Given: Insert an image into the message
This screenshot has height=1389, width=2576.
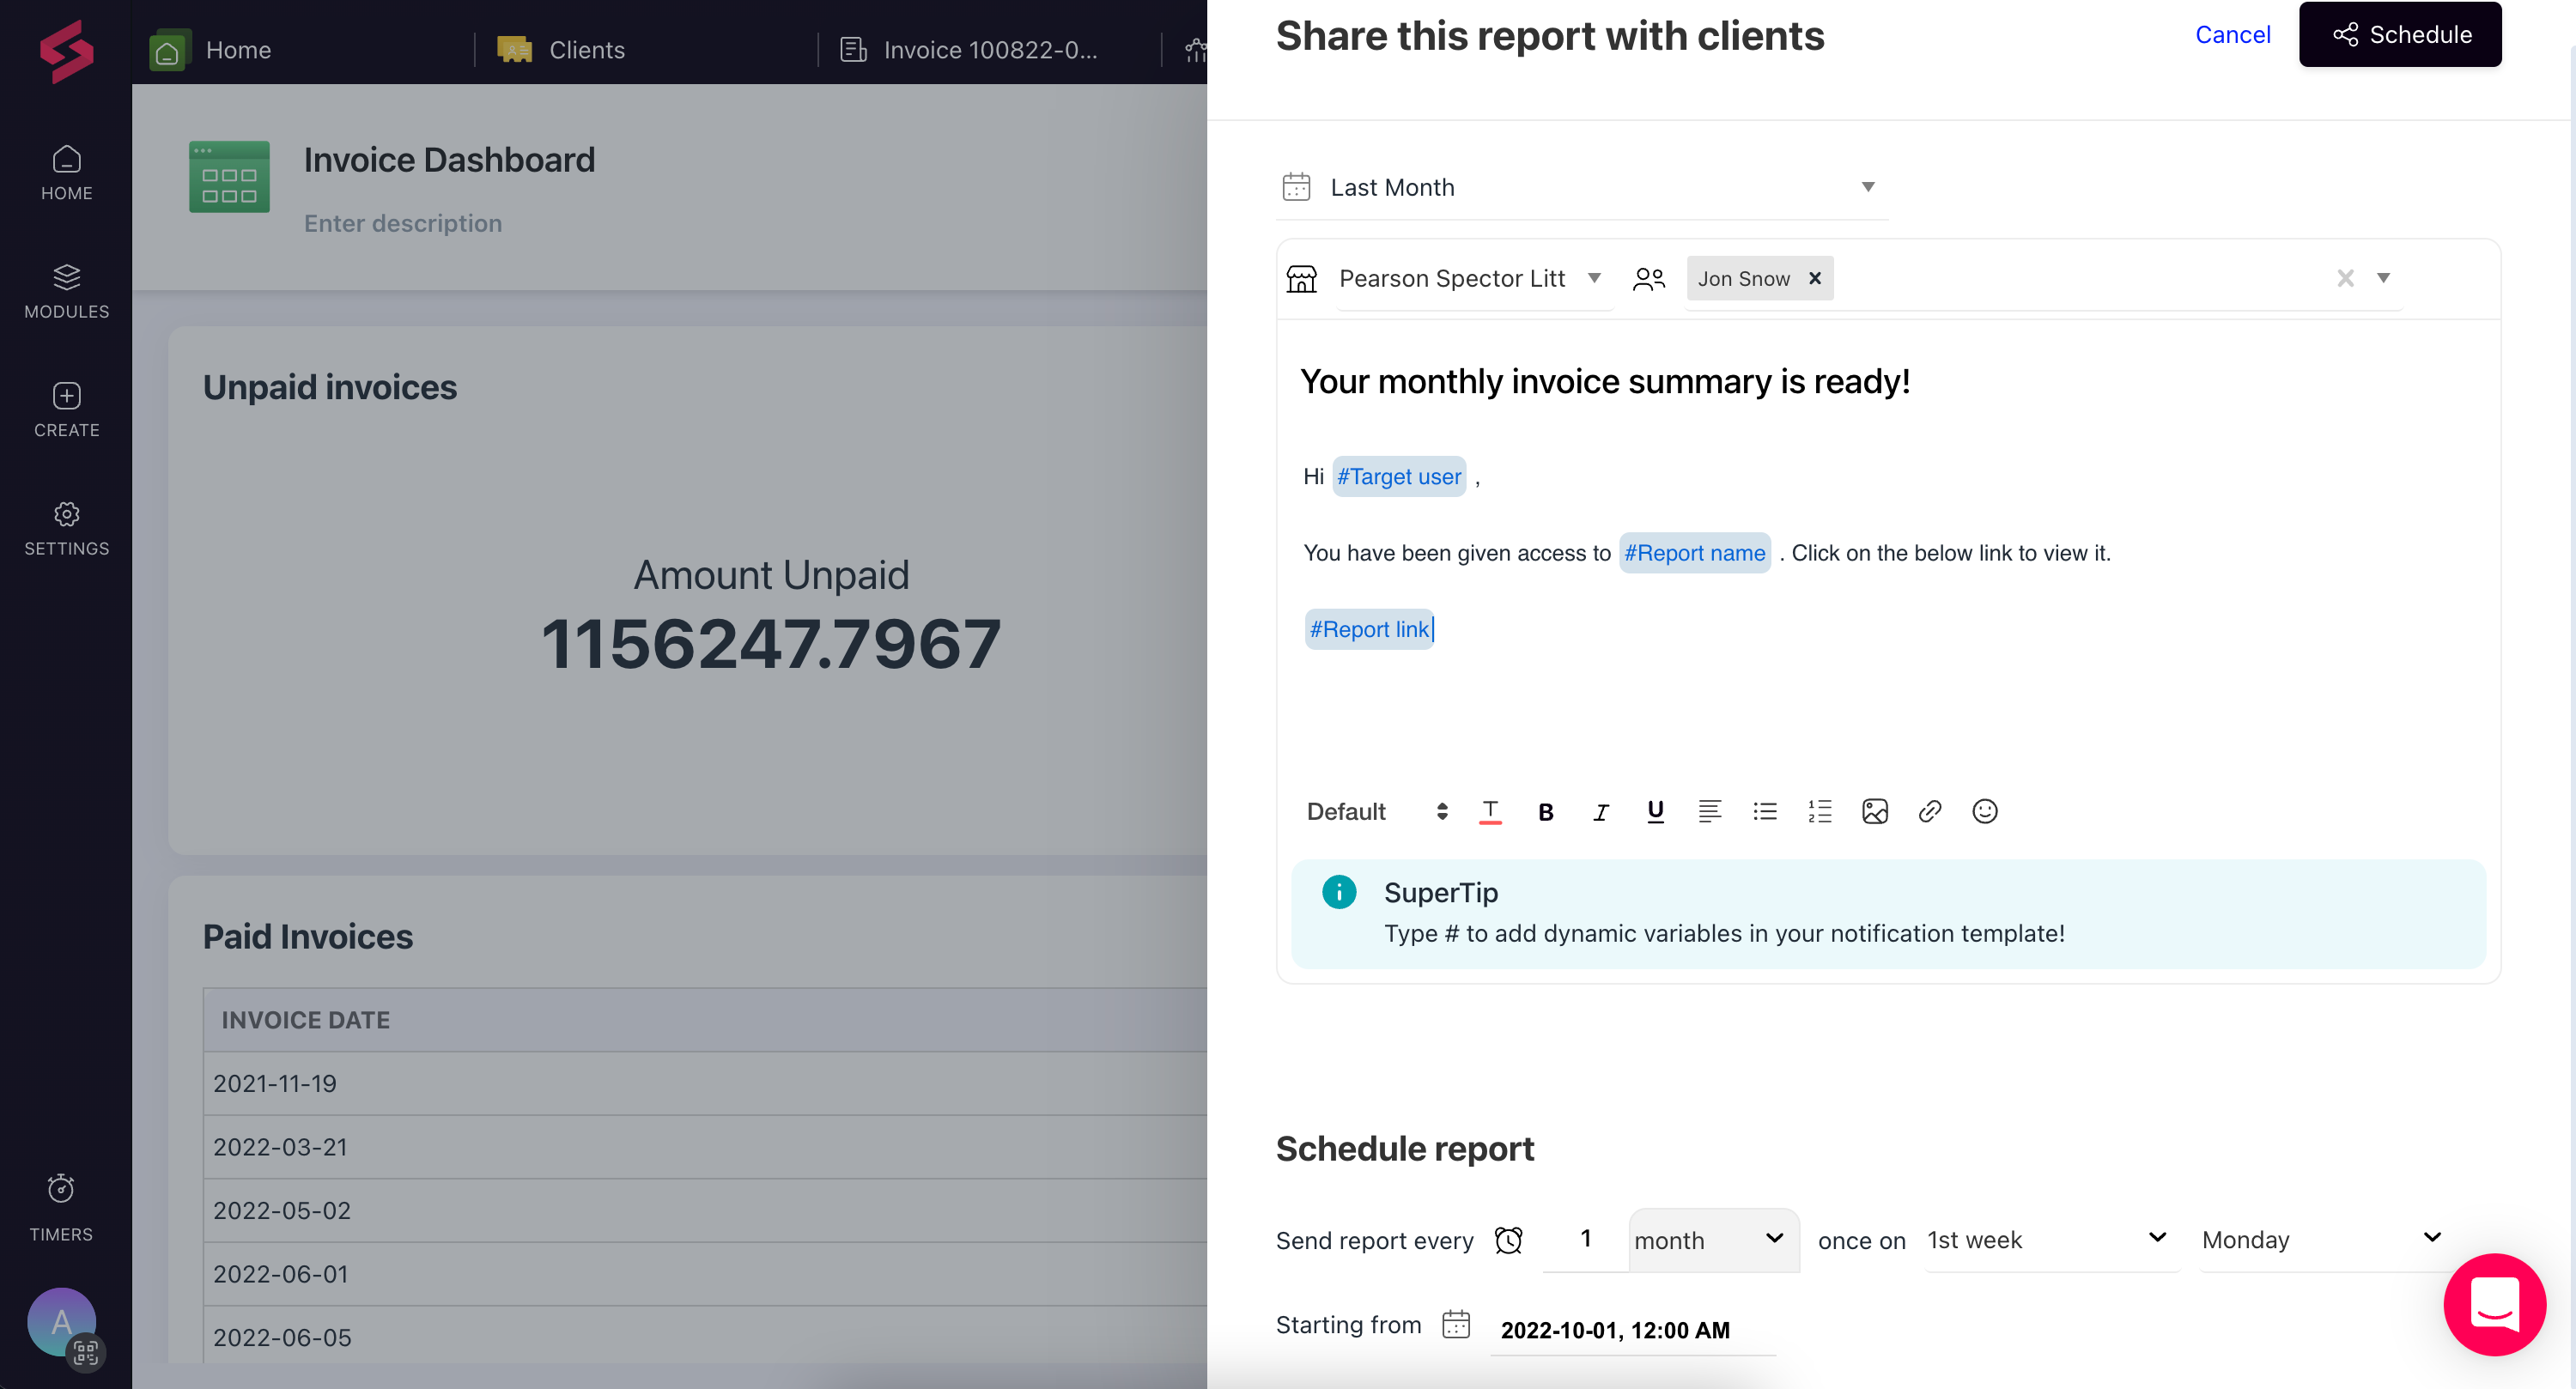Looking at the screenshot, I should pyautogui.click(x=1875, y=812).
